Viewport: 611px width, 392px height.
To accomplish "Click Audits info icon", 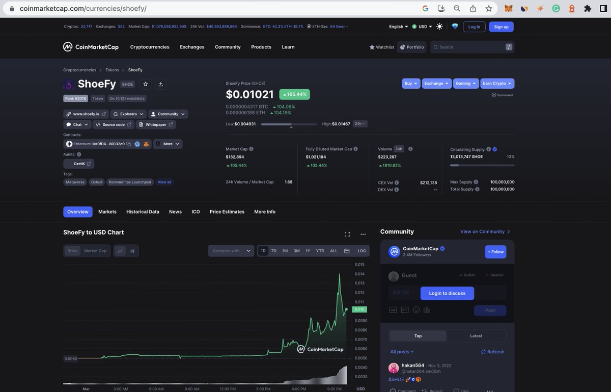I will [79, 154].
